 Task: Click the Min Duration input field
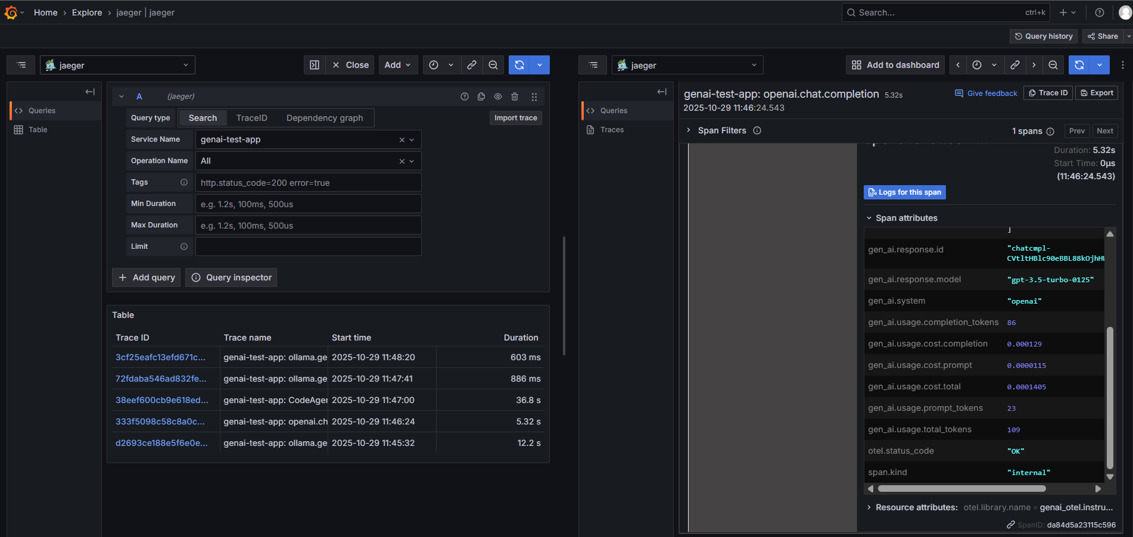click(308, 204)
